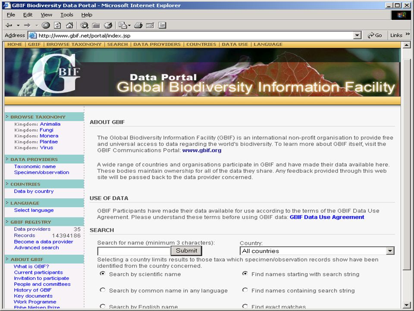Image resolution: width=414 pixels, height=311 pixels.
Task: Click the Search for name text field
Action: (134, 251)
